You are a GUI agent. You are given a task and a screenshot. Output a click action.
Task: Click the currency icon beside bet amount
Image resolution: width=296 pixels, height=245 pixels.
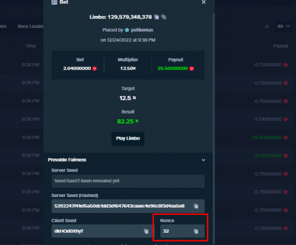click(95, 69)
